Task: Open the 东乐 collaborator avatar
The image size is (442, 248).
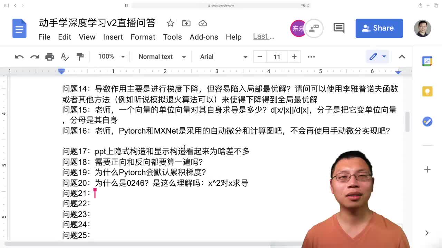Action: tap(298, 29)
